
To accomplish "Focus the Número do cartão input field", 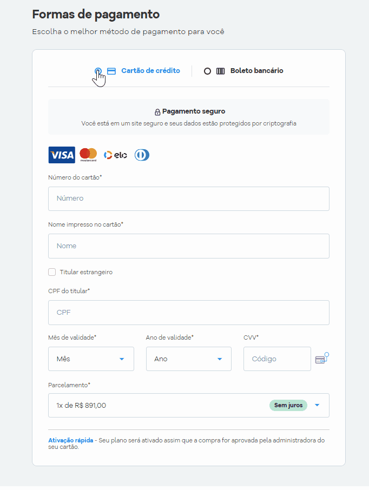I will (x=189, y=198).
